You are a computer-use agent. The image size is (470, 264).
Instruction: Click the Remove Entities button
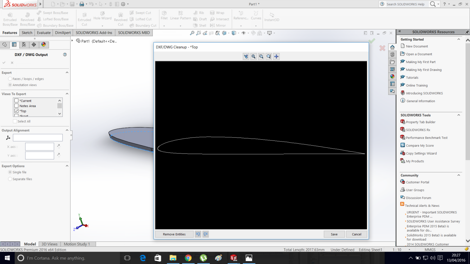point(174,234)
